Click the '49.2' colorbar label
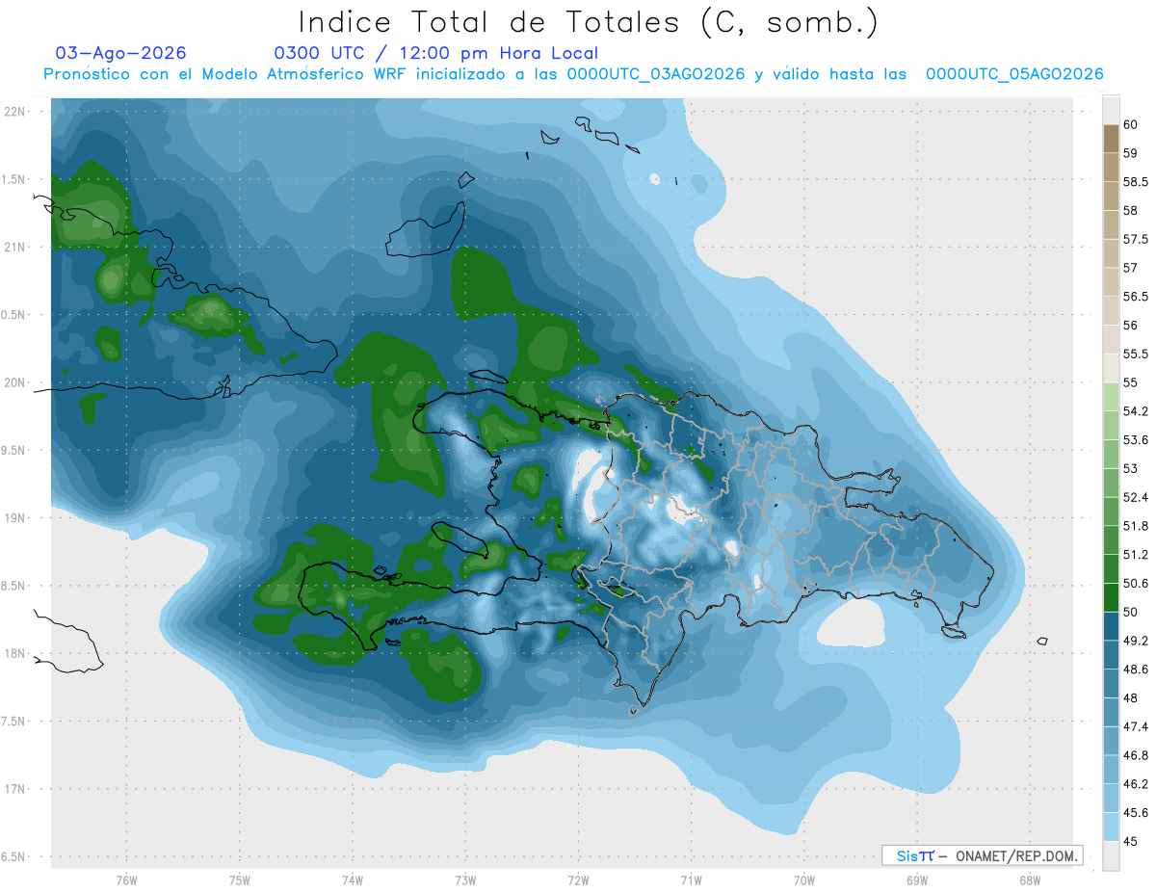Viewport: 1156px width, 893px height. (x=1135, y=641)
